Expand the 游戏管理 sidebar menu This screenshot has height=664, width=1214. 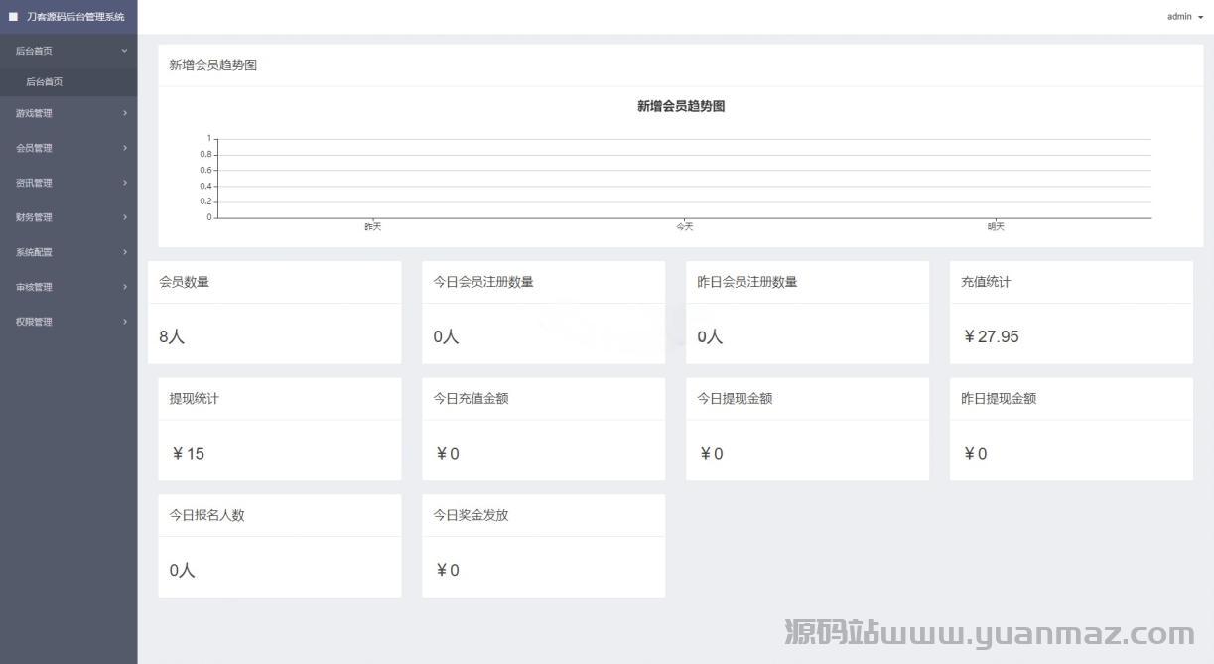tap(35, 113)
